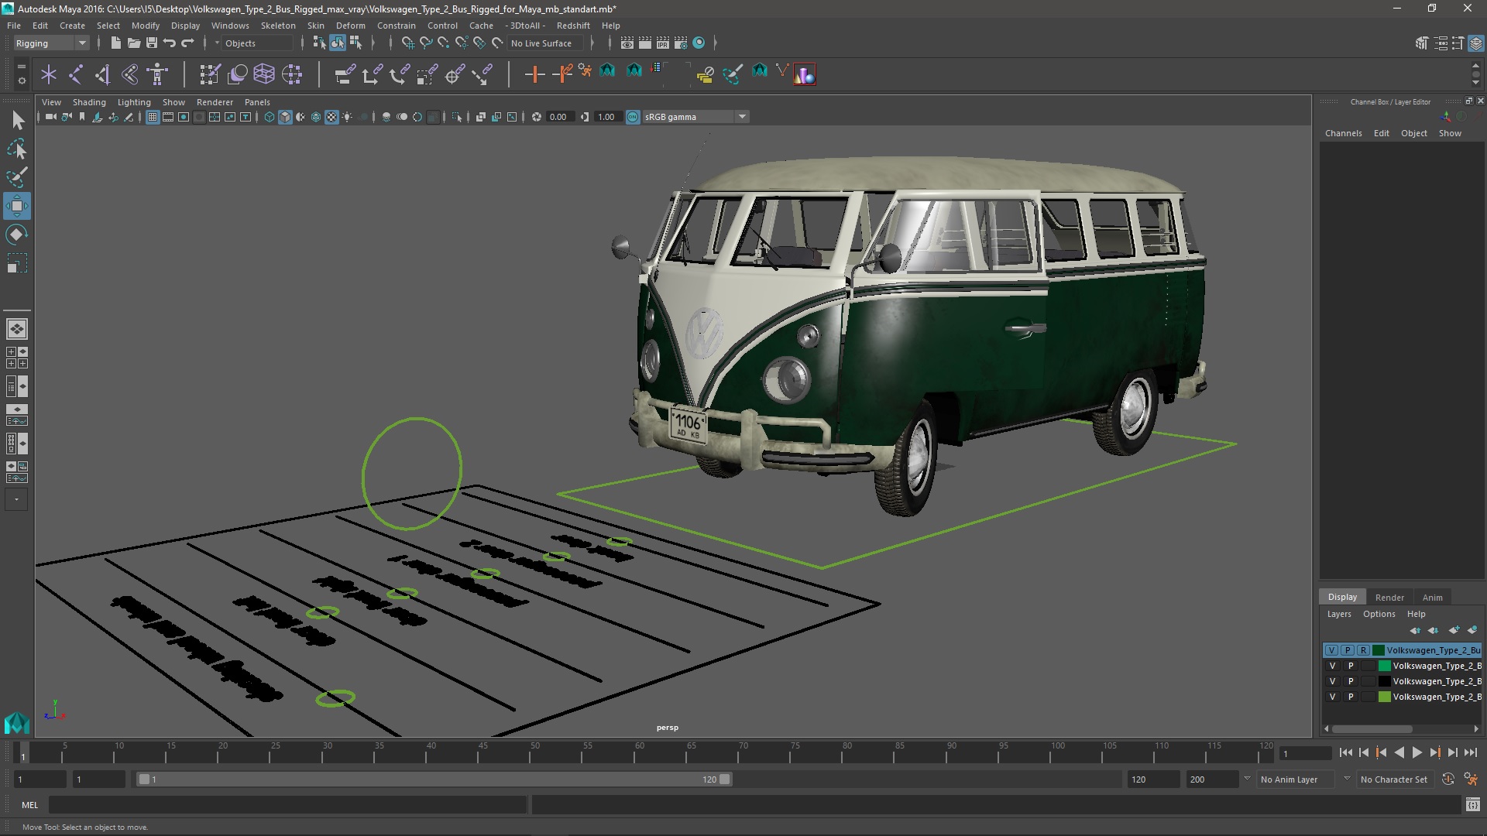
Task: Click the Create Lattice deformer icon
Action: pyautogui.click(x=264, y=74)
